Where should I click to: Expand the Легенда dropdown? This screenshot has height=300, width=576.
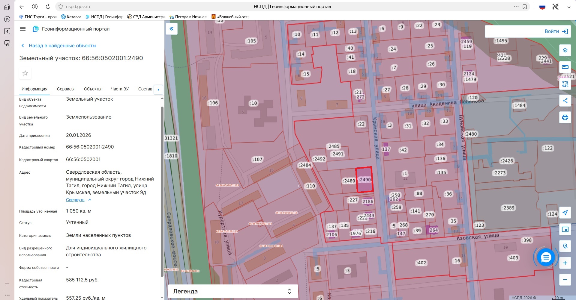[289, 291]
